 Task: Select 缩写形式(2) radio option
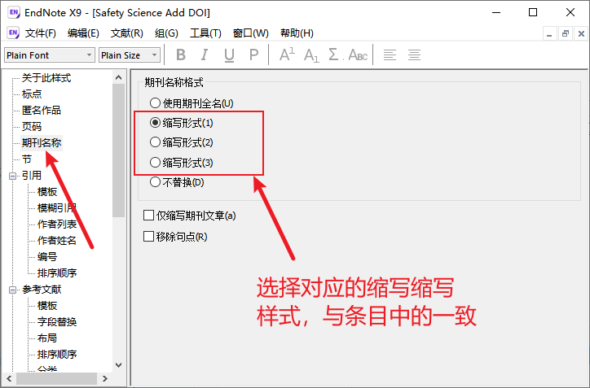181,142
